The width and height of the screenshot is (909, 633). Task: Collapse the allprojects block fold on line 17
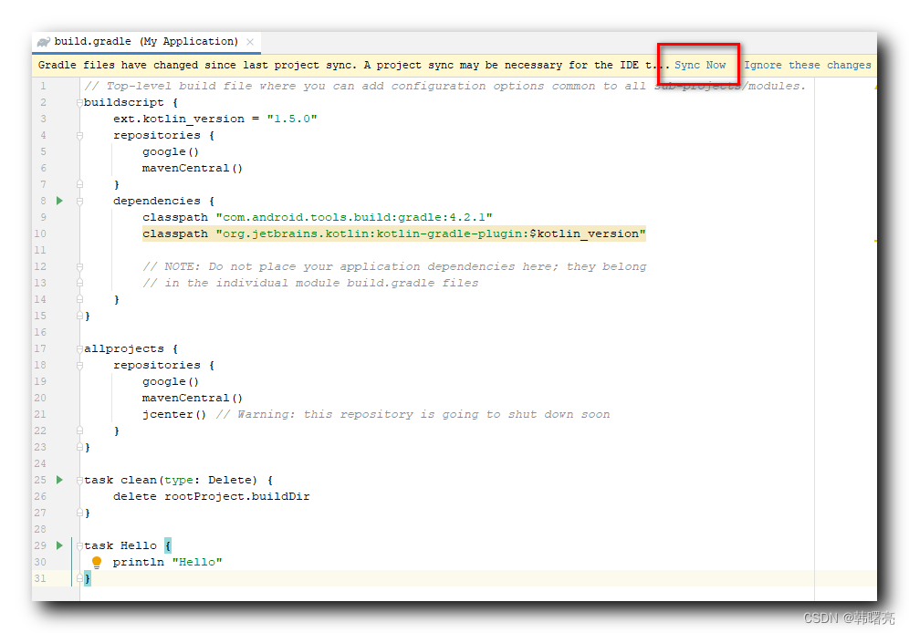(x=79, y=348)
